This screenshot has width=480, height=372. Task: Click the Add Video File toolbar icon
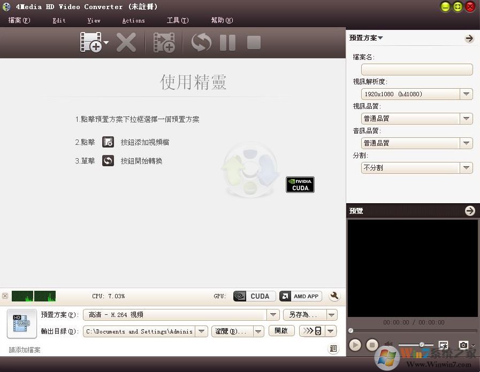[91, 42]
